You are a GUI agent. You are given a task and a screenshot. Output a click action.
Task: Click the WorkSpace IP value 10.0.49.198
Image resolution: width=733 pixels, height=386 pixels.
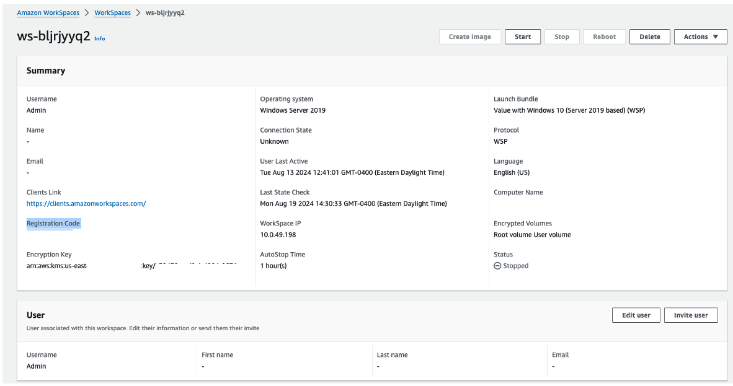point(278,235)
